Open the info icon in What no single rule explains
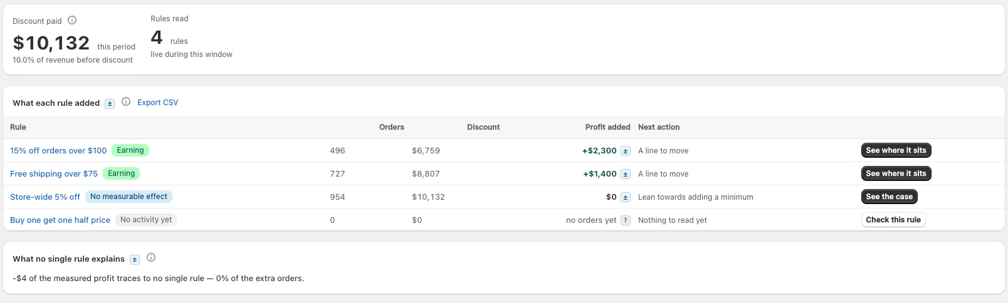Image resolution: width=1008 pixels, height=303 pixels. 151,257
